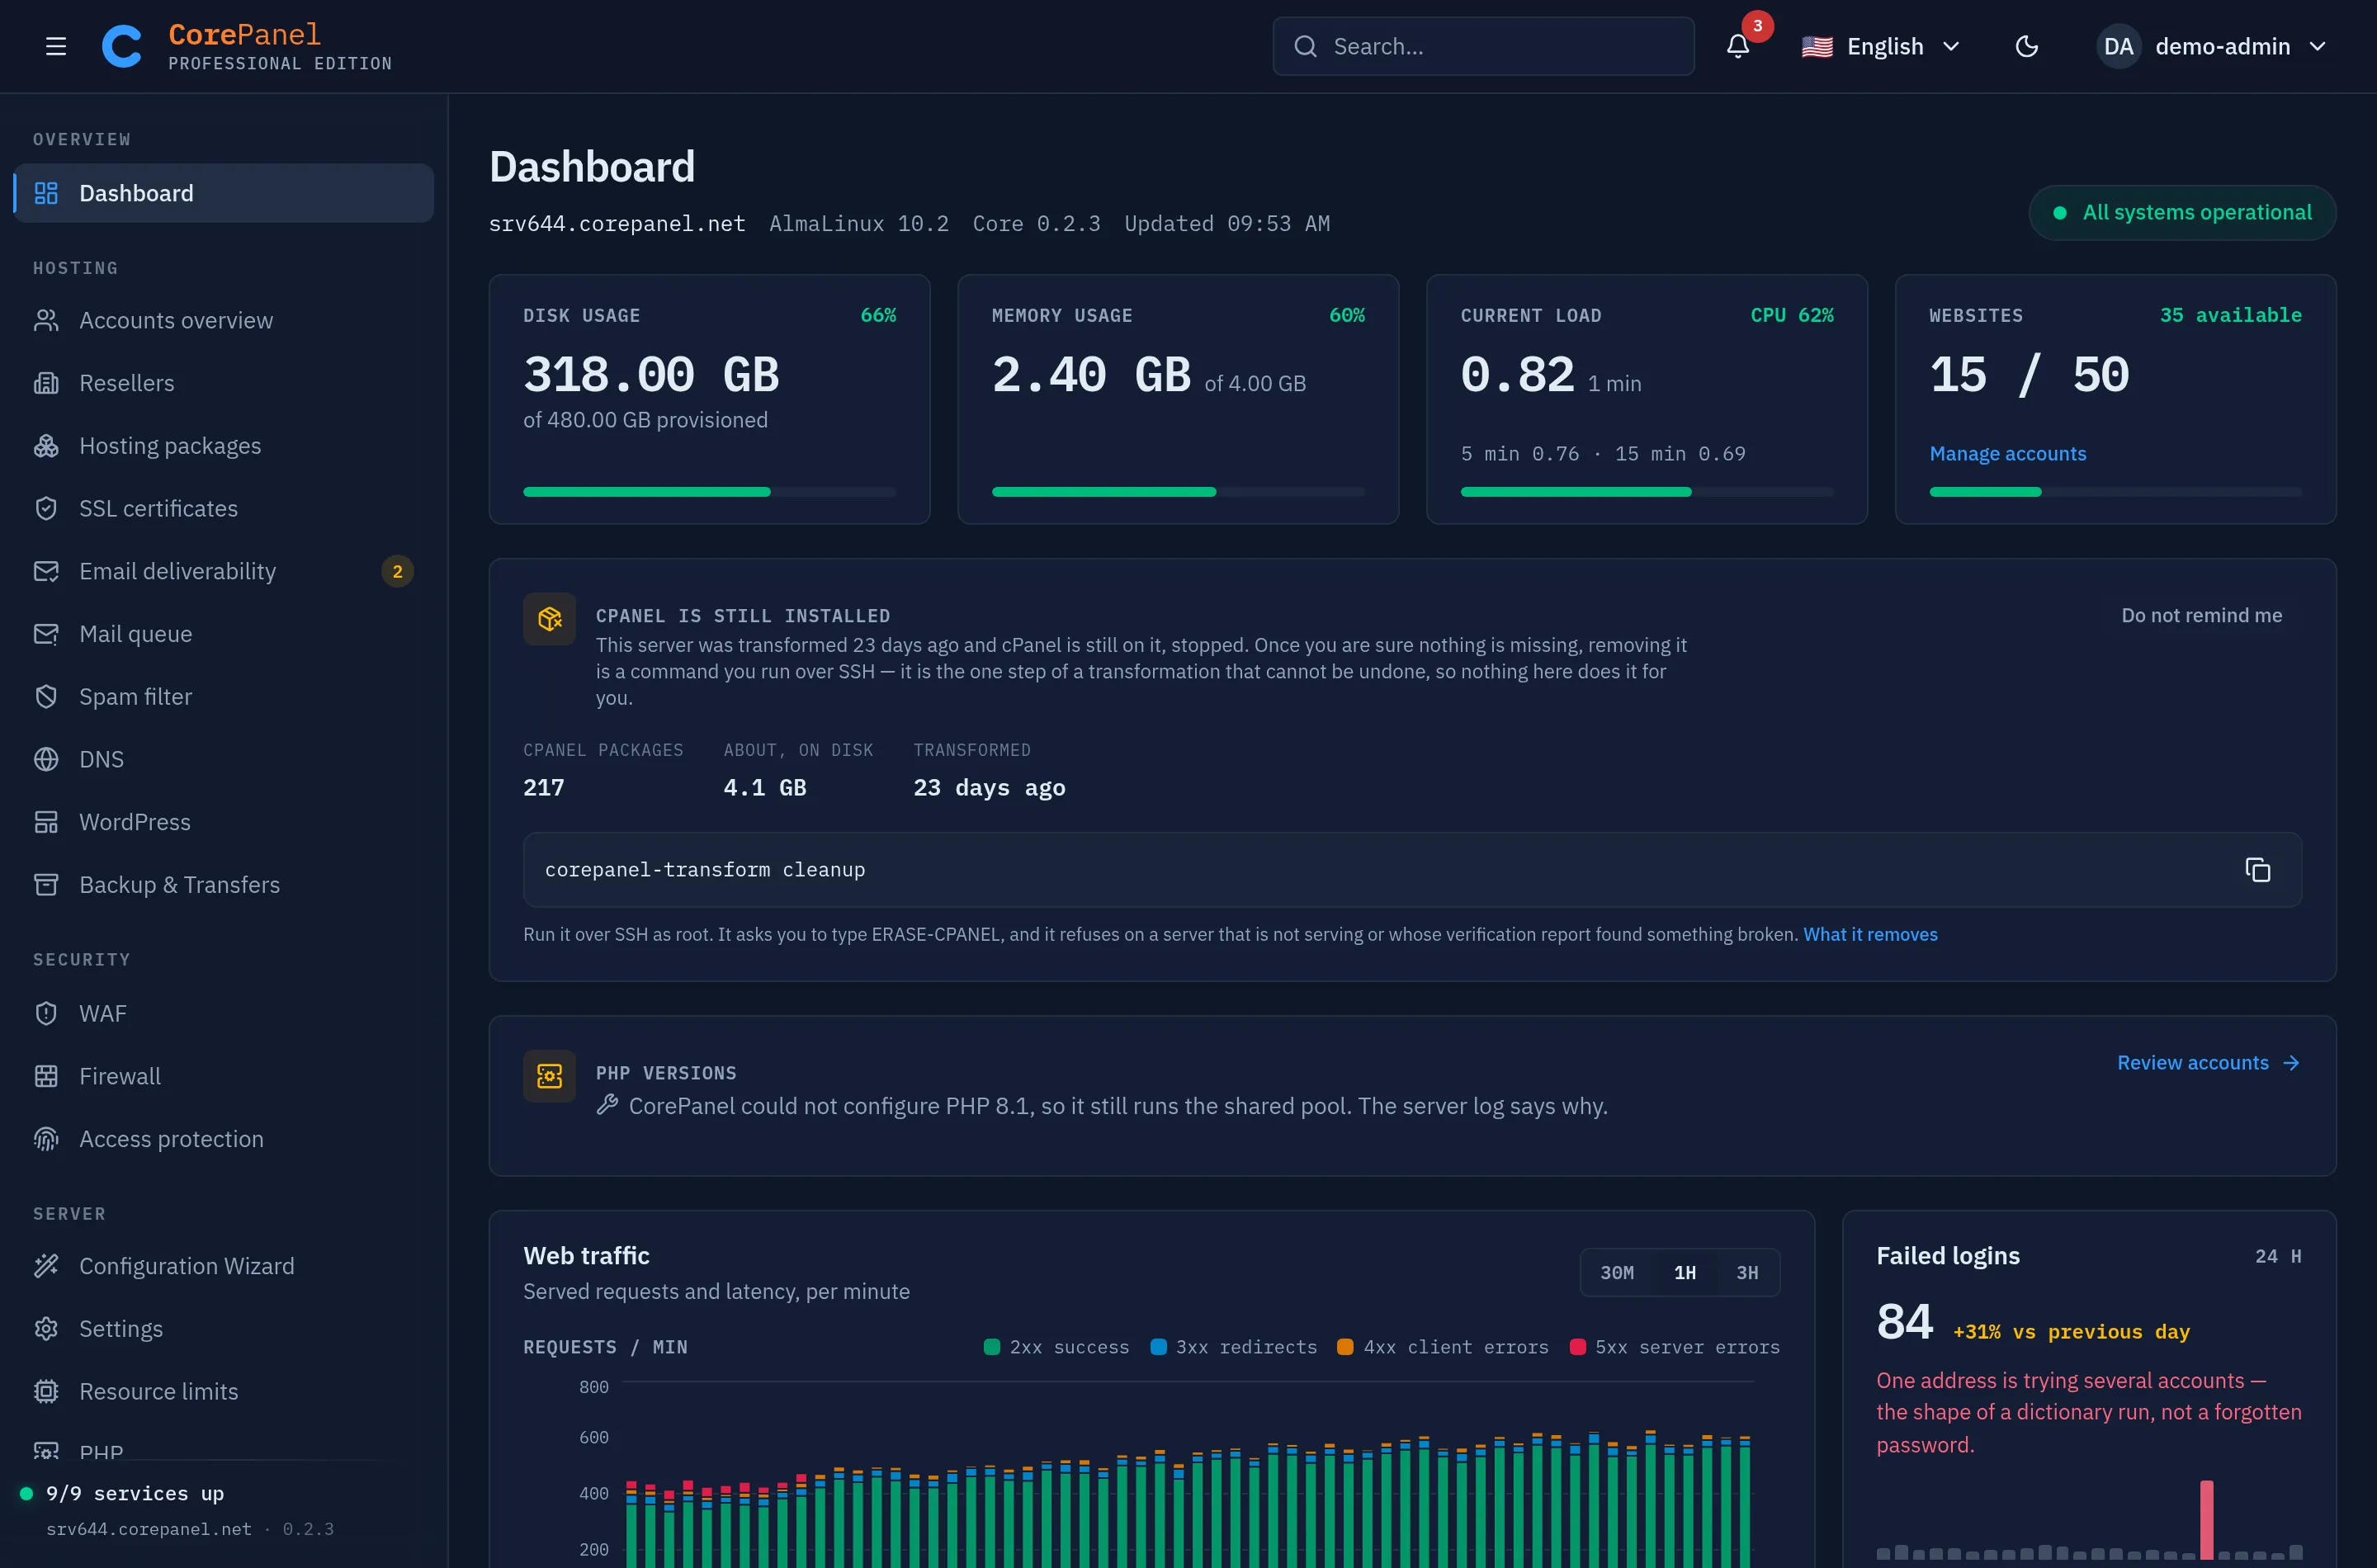Open the notifications bell

[1737, 46]
